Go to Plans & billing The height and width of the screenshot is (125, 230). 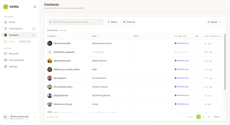coord(20,60)
